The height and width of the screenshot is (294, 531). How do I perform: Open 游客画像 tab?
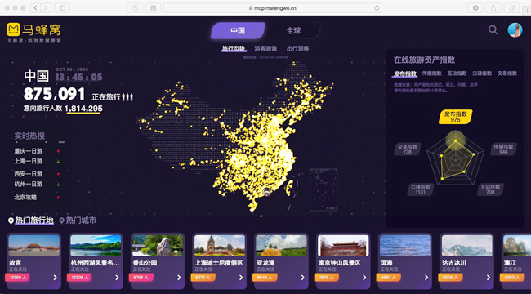point(265,49)
